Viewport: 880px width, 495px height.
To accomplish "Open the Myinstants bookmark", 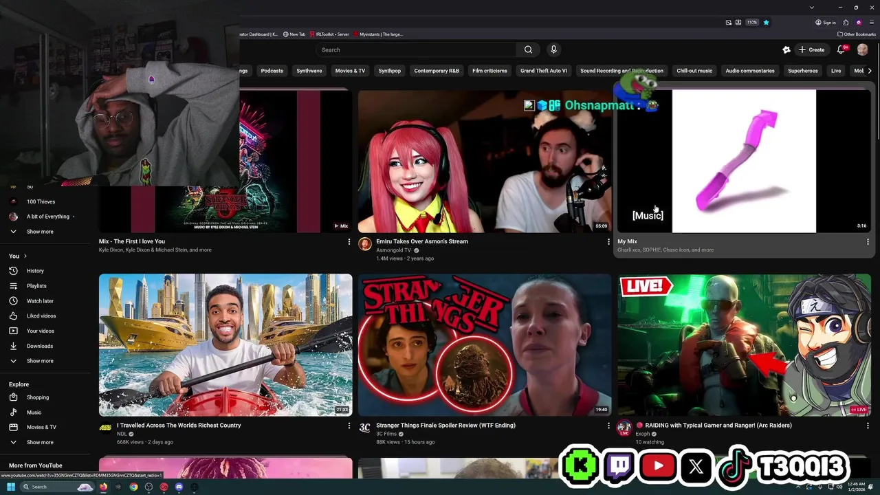I will (x=377, y=34).
